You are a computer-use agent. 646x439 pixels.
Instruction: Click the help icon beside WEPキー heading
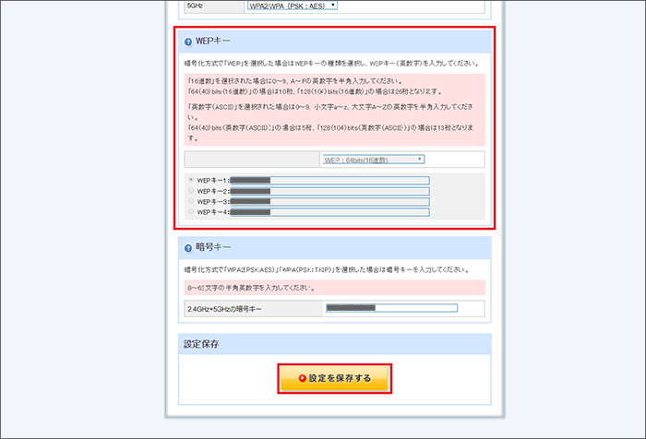(x=188, y=42)
